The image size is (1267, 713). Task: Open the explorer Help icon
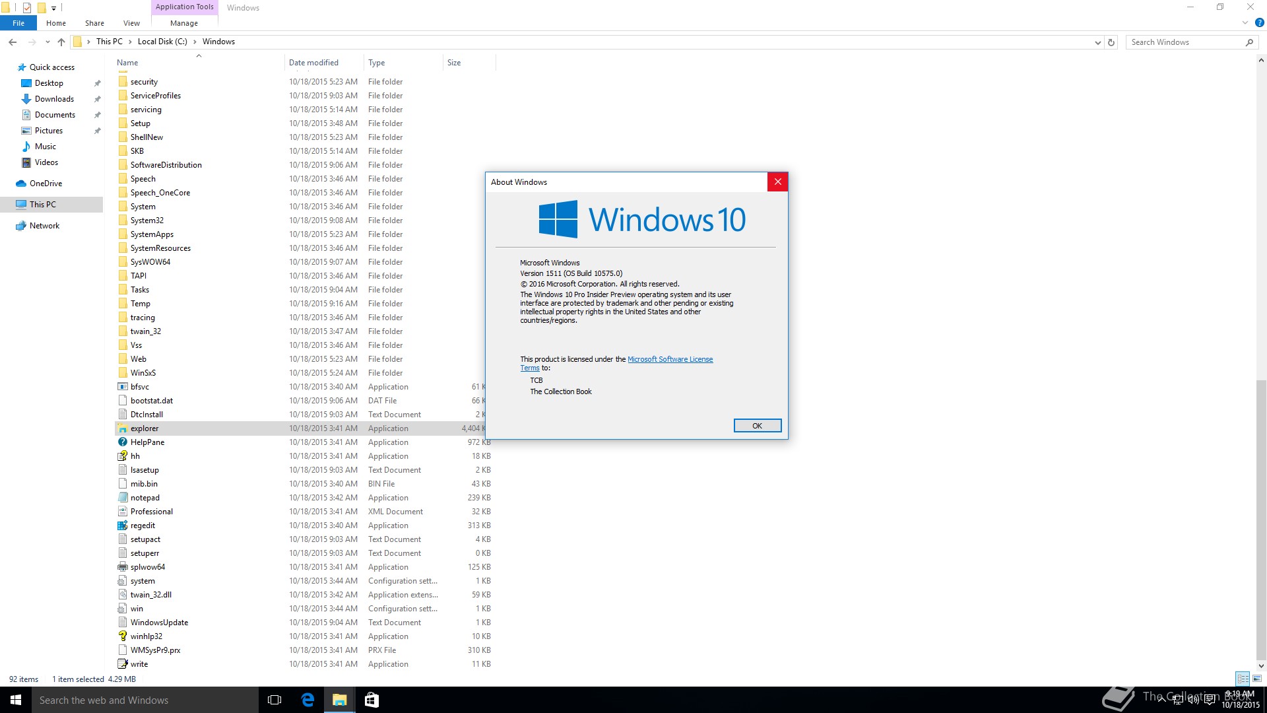[1259, 22]
